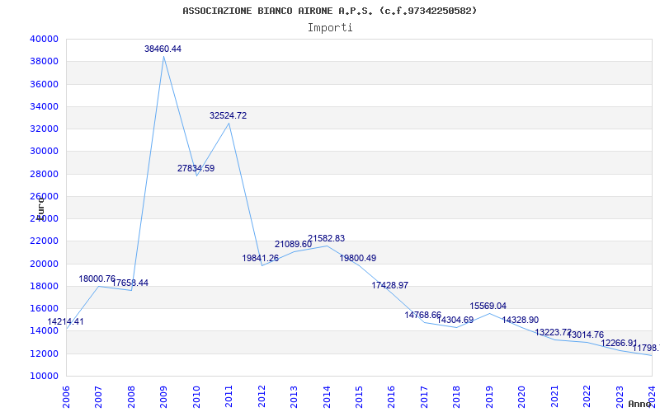Click the 2006 year axis label
This screenshot has width=660, height=412.
coord(66,397)
